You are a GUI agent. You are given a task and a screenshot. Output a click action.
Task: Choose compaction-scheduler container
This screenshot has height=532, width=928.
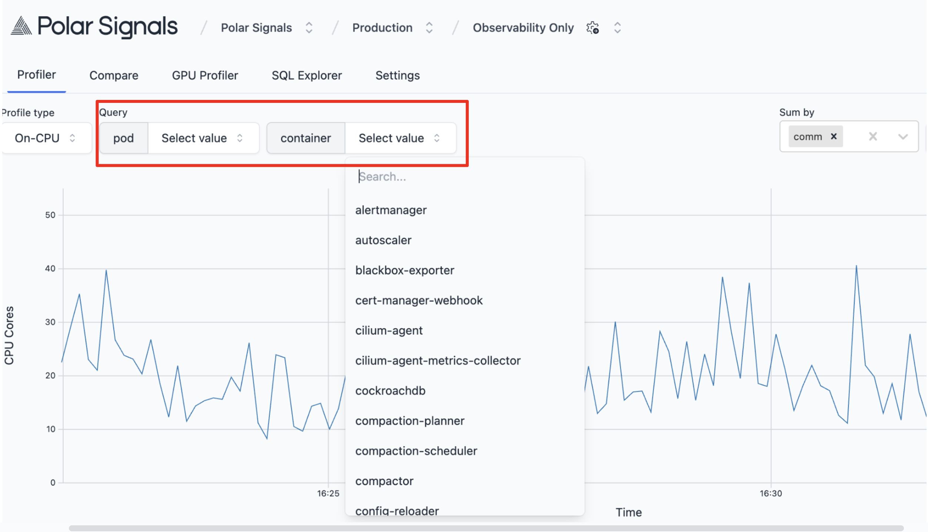(465, 451)
